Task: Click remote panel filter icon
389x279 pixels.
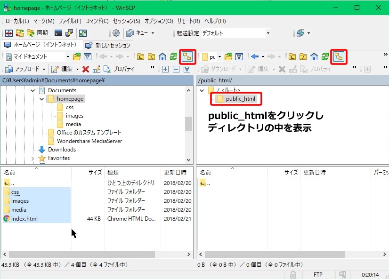Action: (x=239, y=57)
